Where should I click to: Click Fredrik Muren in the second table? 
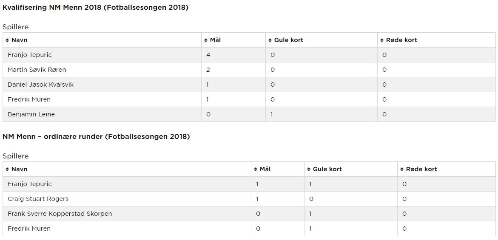pyautogui.click(x=29, y=229)
